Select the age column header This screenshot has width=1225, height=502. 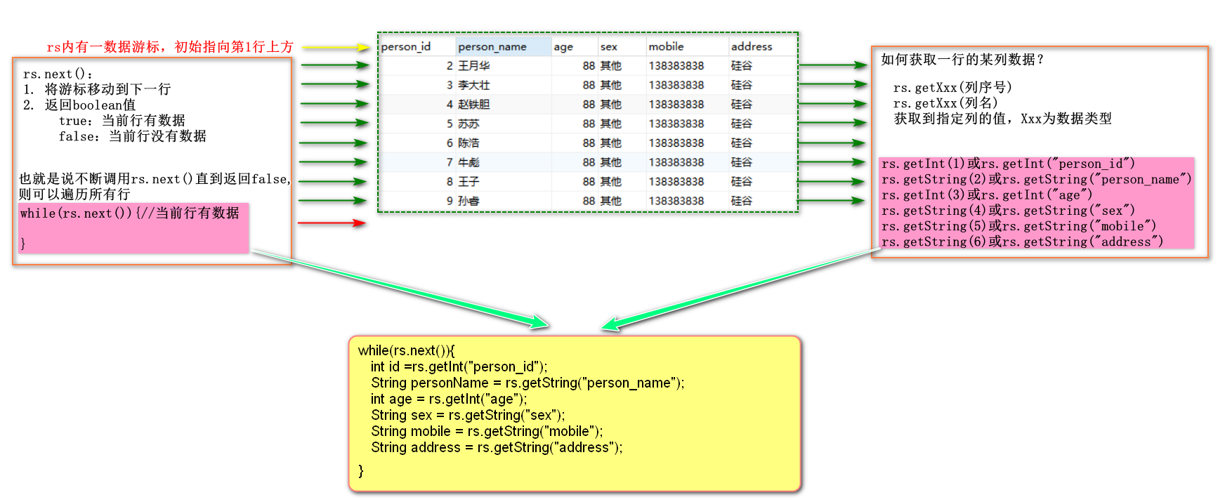[575, 46]
